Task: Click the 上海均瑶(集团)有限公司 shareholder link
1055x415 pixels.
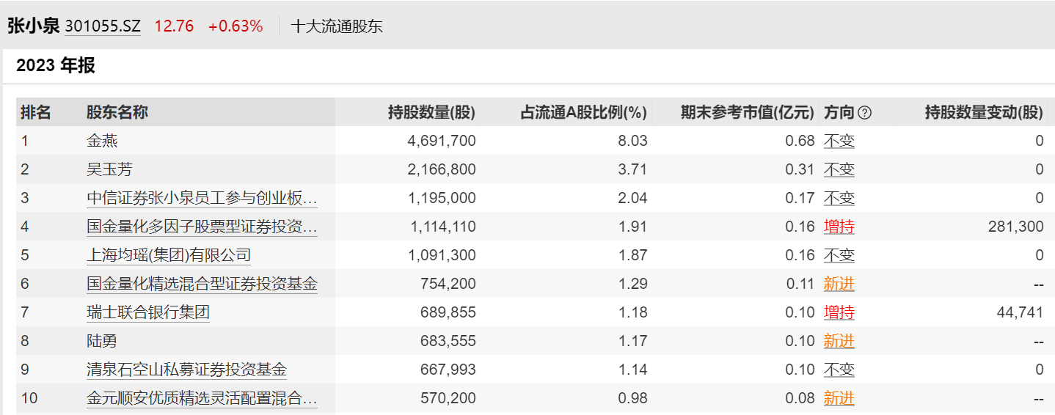Action: pyautogui.click(x=169, y=255)
